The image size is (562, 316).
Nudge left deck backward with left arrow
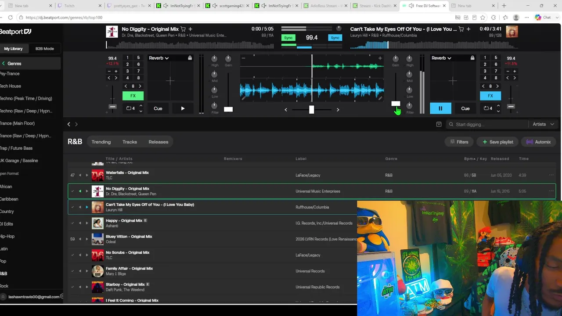tap(109, 78)
